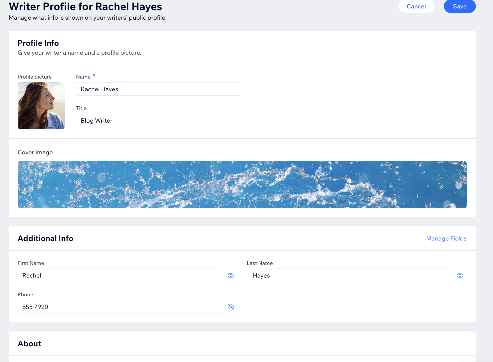Select the Phone field label

(x=25, y=295)
